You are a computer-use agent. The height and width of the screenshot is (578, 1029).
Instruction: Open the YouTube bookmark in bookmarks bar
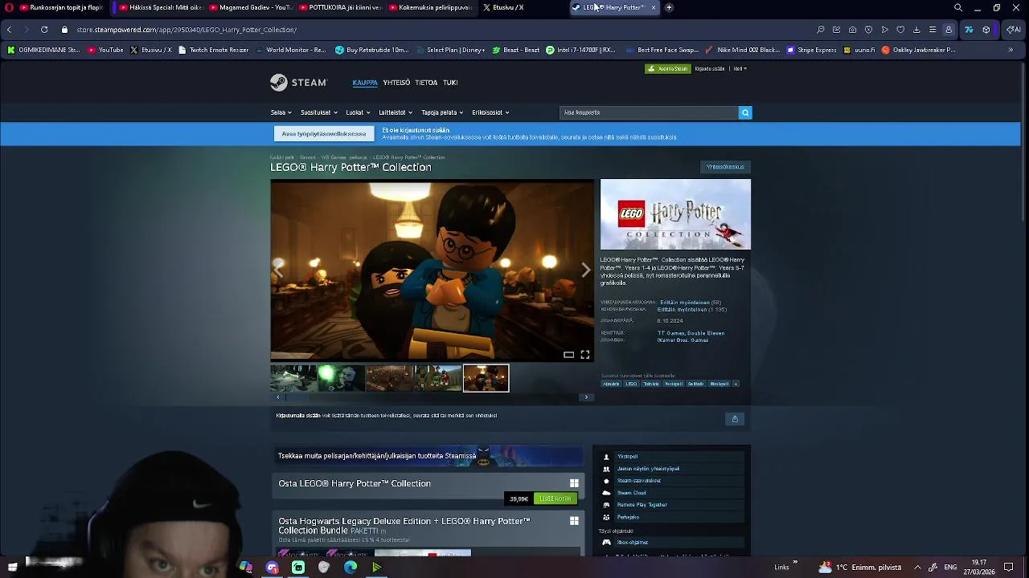(105, 50)
